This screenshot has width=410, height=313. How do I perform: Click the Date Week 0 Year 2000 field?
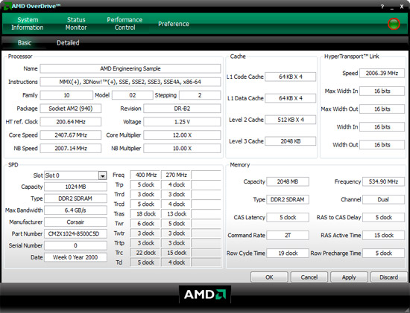pyautogui.click(x=75, y=257)
